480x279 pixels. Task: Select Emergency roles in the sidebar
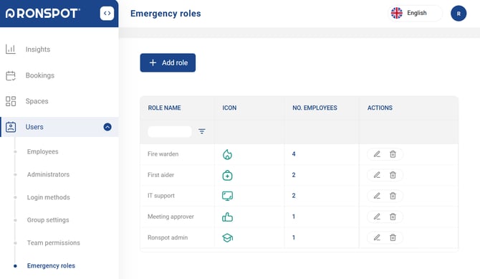point(51,265)
